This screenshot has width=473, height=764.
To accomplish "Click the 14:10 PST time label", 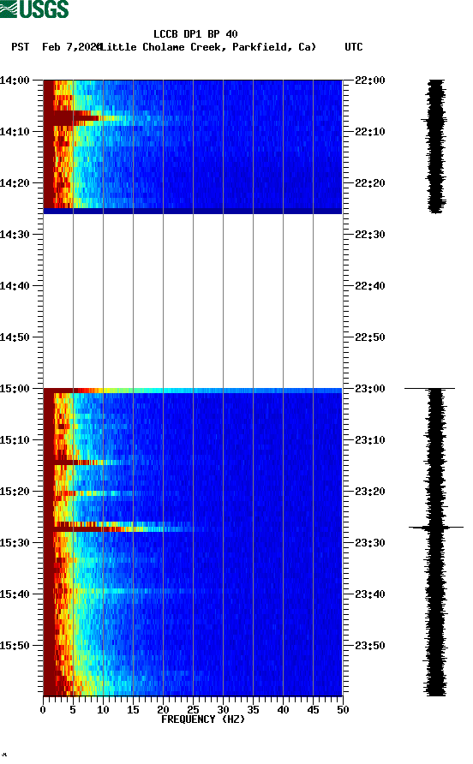I will (x=15, y=132).
